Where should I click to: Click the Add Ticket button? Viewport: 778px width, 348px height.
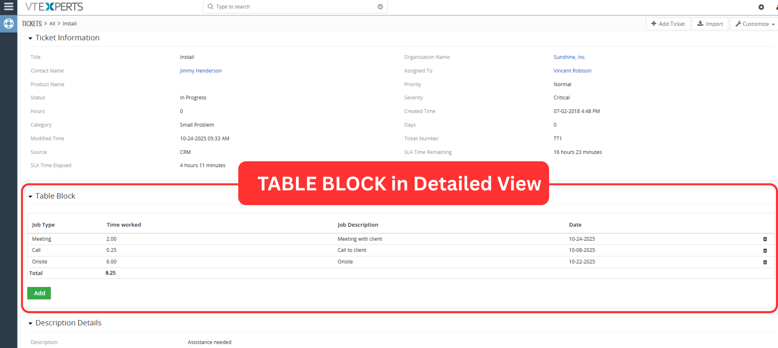tap(668, 24)
